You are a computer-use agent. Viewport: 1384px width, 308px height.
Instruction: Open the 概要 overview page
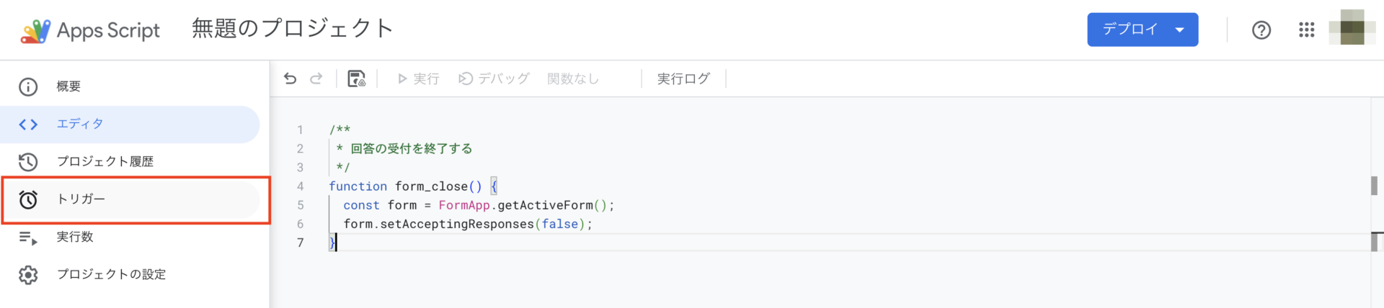pyautogui.click(x=68, y=86)
